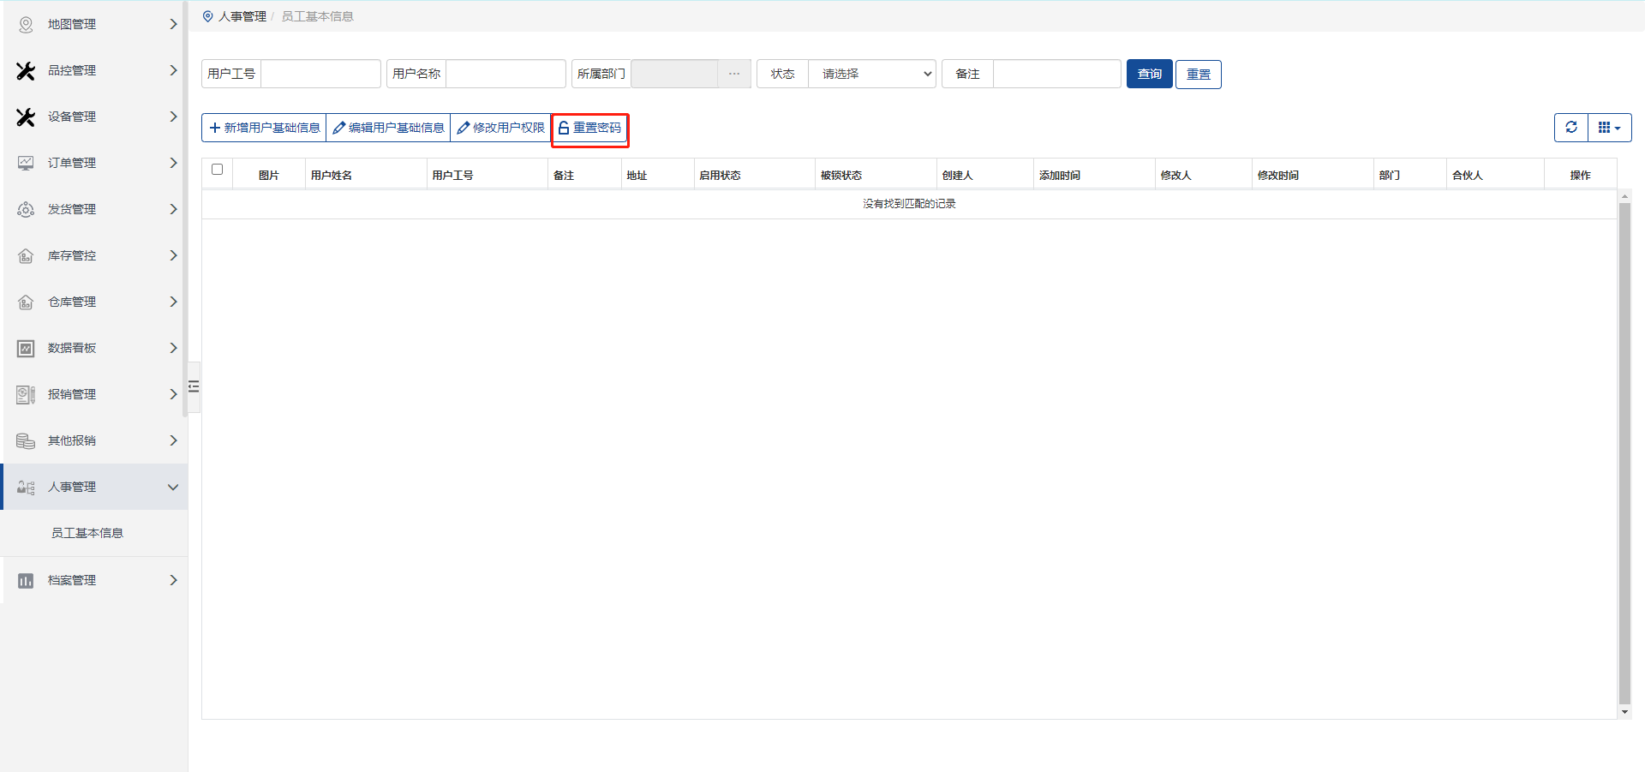Toggle the select-all checkbox in table header
1645x772 pixels.
(218, 170)
